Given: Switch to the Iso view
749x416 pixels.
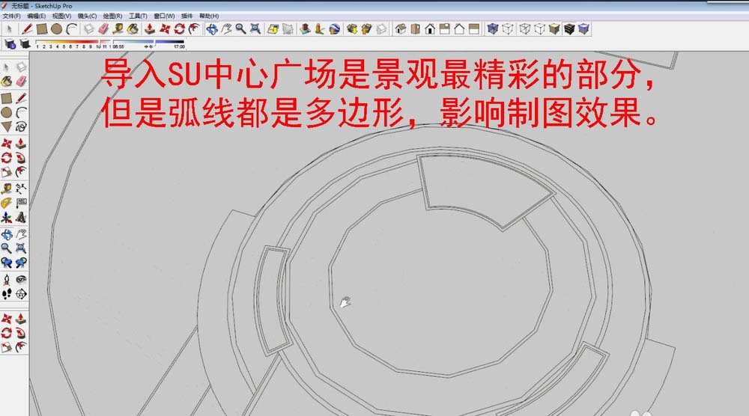Looking at the screenshot, I should [401, 29].
